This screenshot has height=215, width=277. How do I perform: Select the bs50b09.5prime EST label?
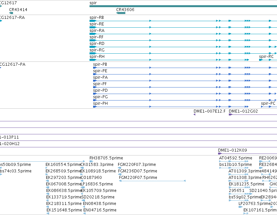tap(15, 165)
